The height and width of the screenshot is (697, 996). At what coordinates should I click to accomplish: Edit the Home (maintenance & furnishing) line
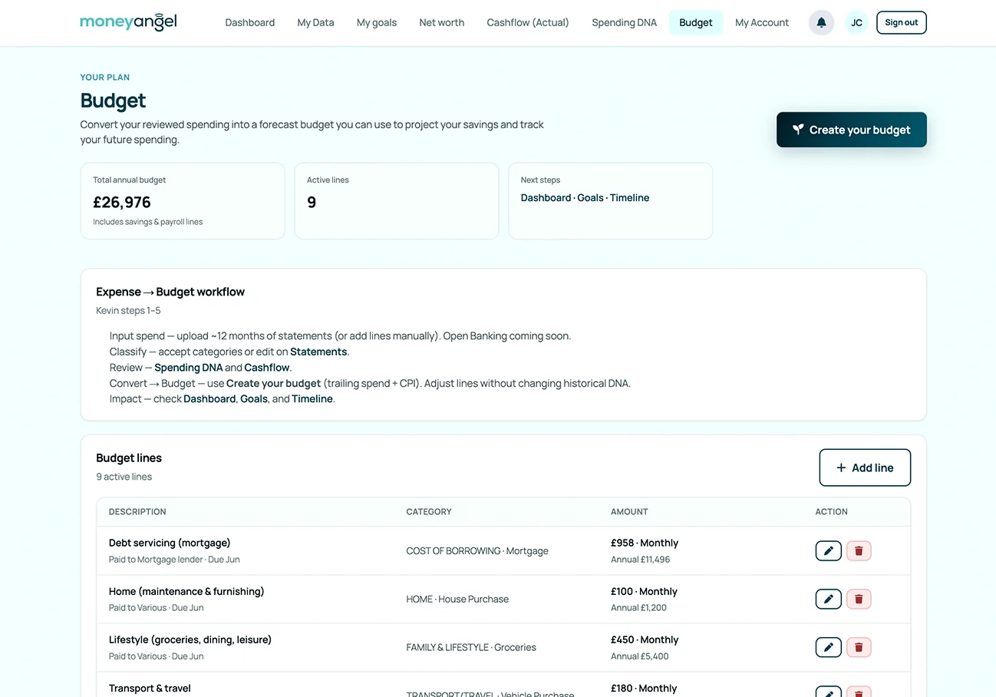coord(828,599)
